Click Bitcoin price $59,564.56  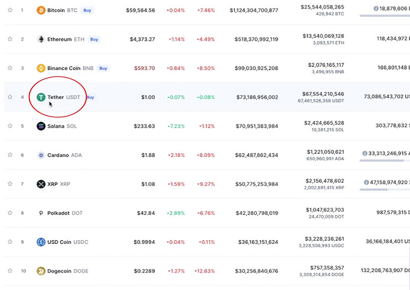(140, 10)
